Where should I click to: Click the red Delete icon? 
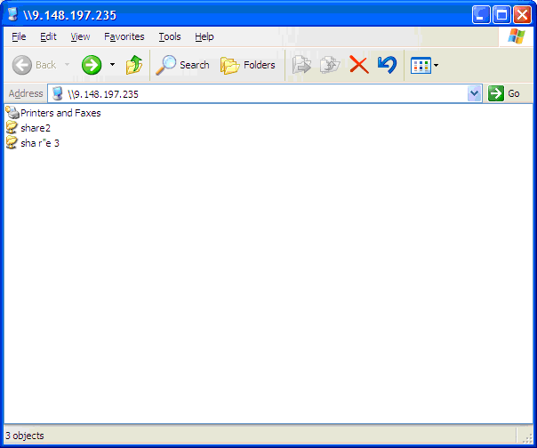359,65
